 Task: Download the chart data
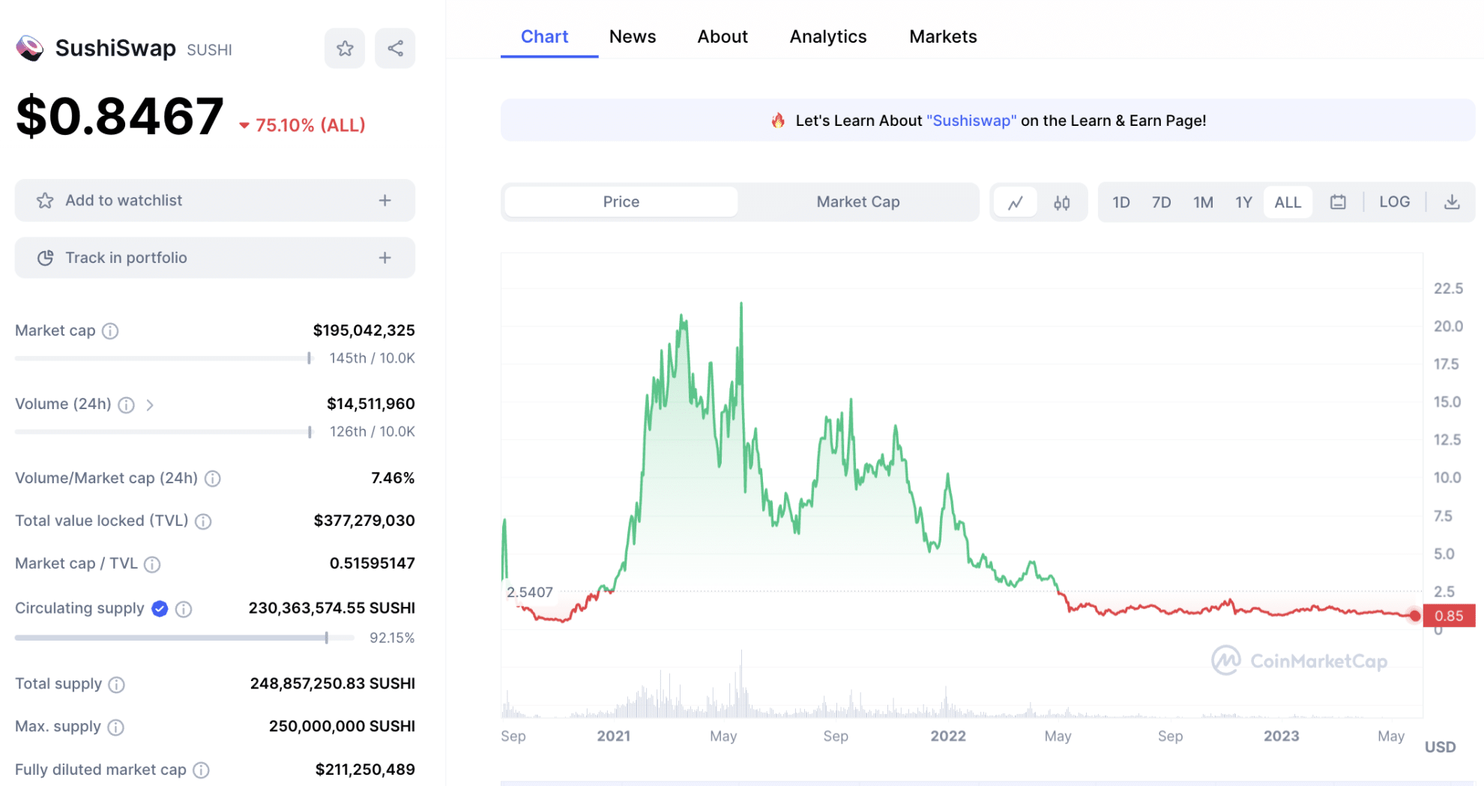tap(1453, 202)
